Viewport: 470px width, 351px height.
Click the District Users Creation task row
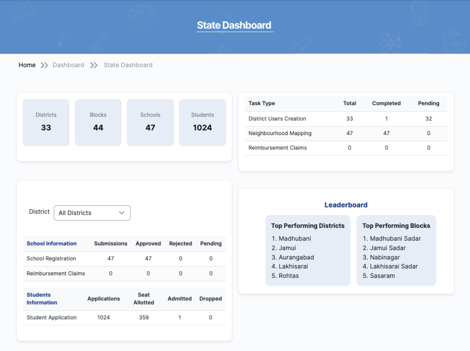coord(277,119)
